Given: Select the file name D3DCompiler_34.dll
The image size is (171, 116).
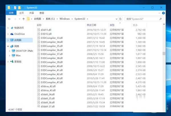Looking at the screenshot, I should 52,42.
